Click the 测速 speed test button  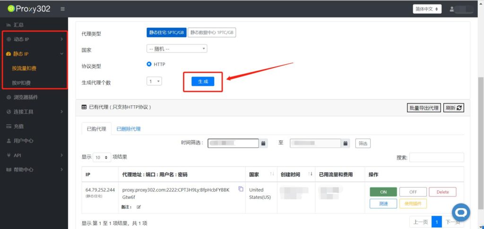pyautogui.click(x=383, y=204)
